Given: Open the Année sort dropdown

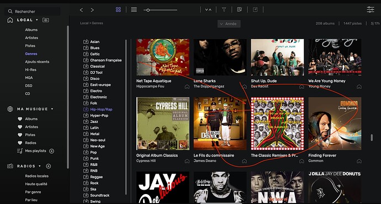Looking at the screenshot, I should [x=229, y=24].
